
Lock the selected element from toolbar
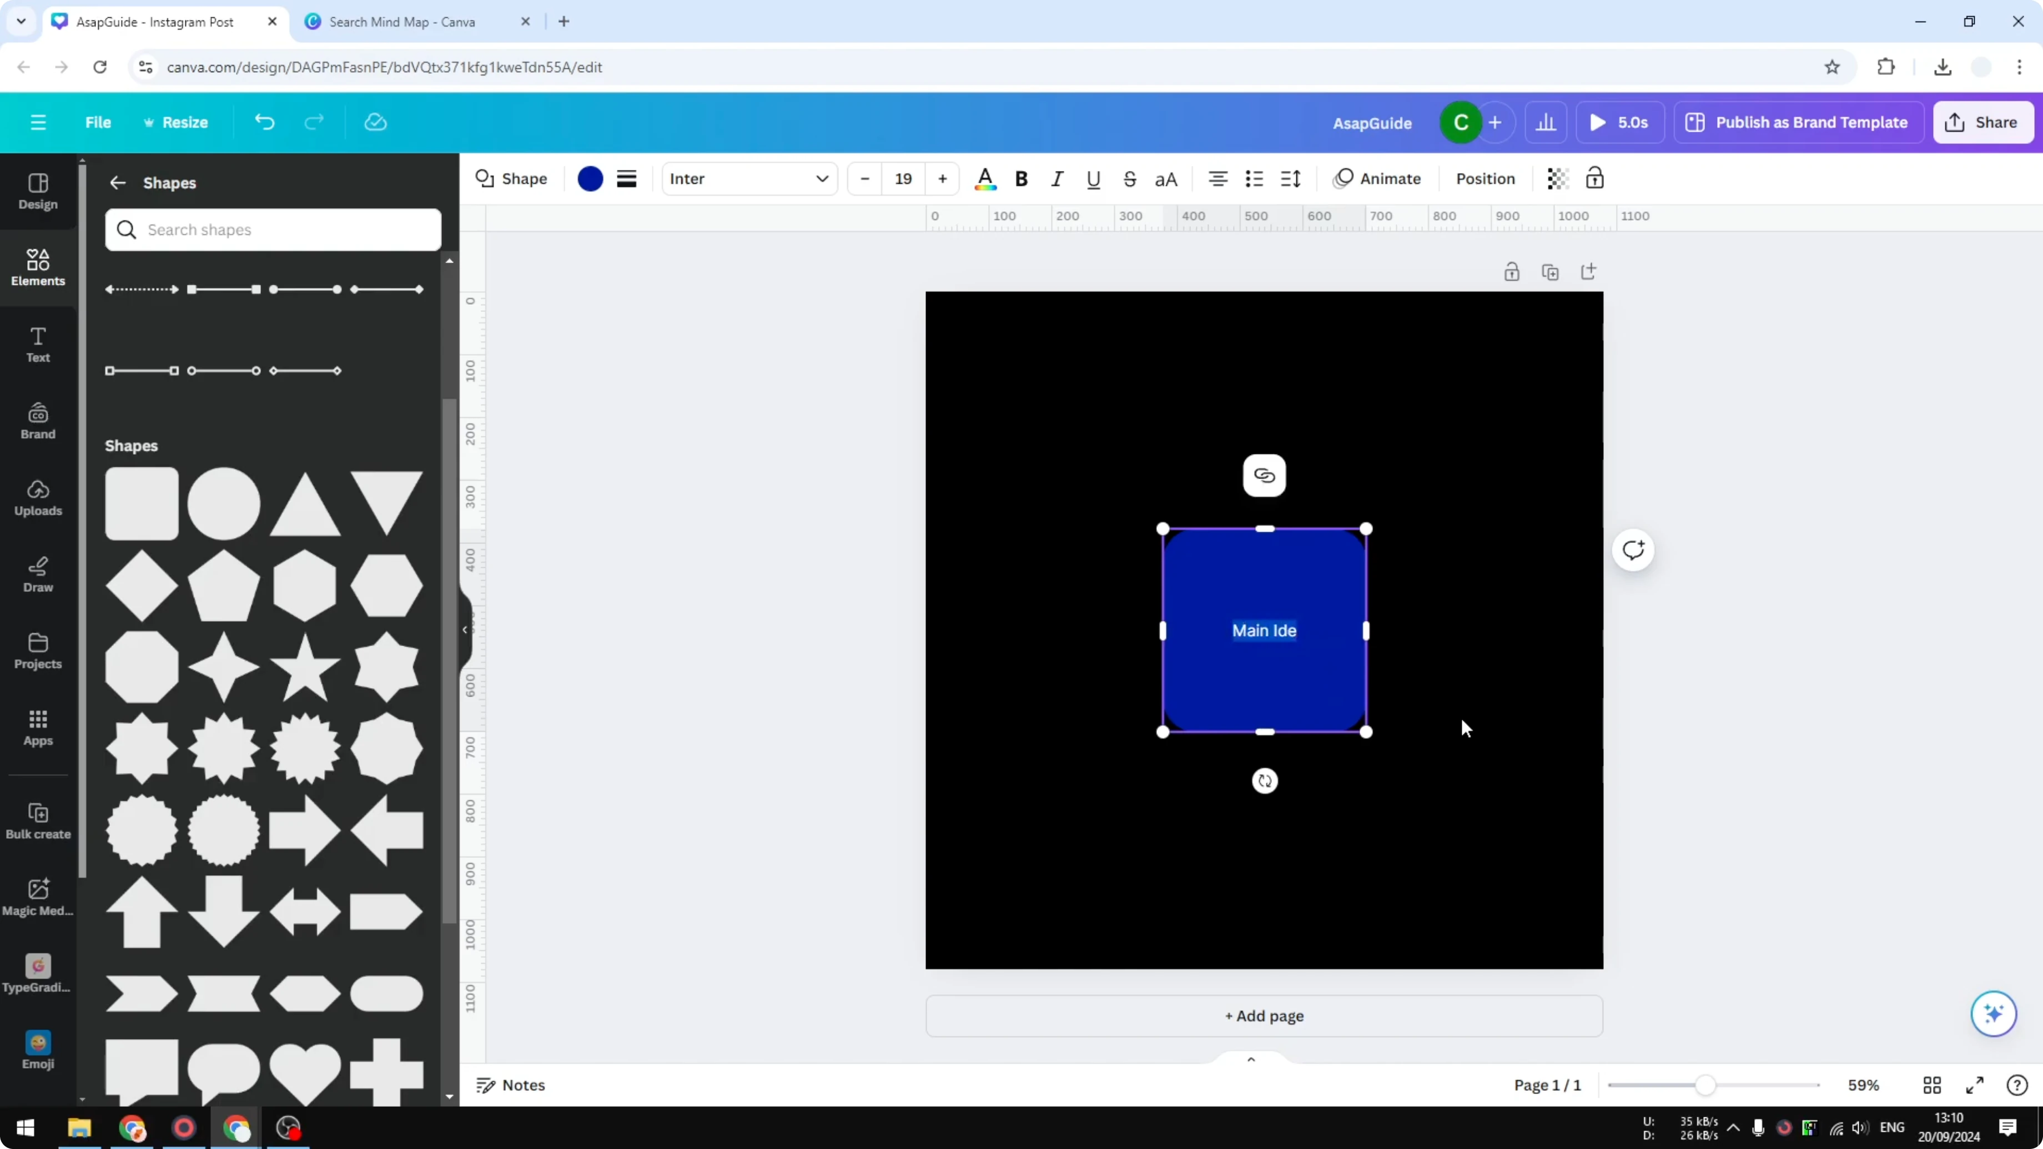coord(1595,178)
